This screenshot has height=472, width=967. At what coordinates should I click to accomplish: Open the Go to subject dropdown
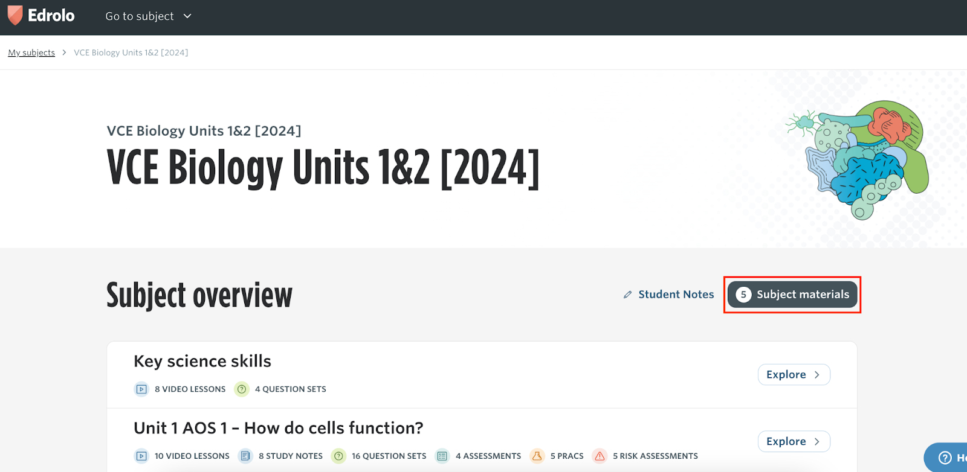pyautogui.click(x=148, y=16)
